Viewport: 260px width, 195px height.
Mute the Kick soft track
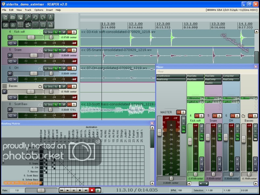click(69, 32)
